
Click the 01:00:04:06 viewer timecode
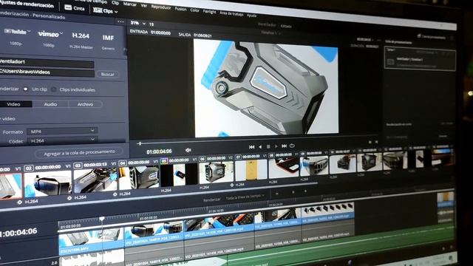tap(159, 151)
